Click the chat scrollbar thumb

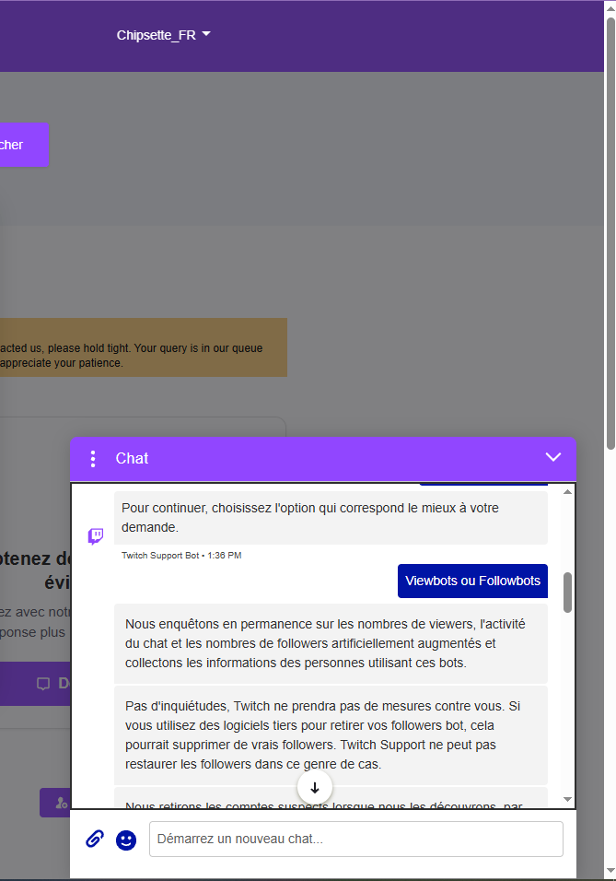coord(568,593)
